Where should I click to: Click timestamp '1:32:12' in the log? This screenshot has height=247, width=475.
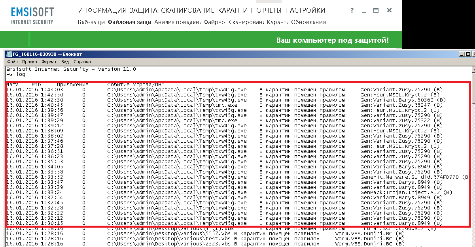coord(52,218)
